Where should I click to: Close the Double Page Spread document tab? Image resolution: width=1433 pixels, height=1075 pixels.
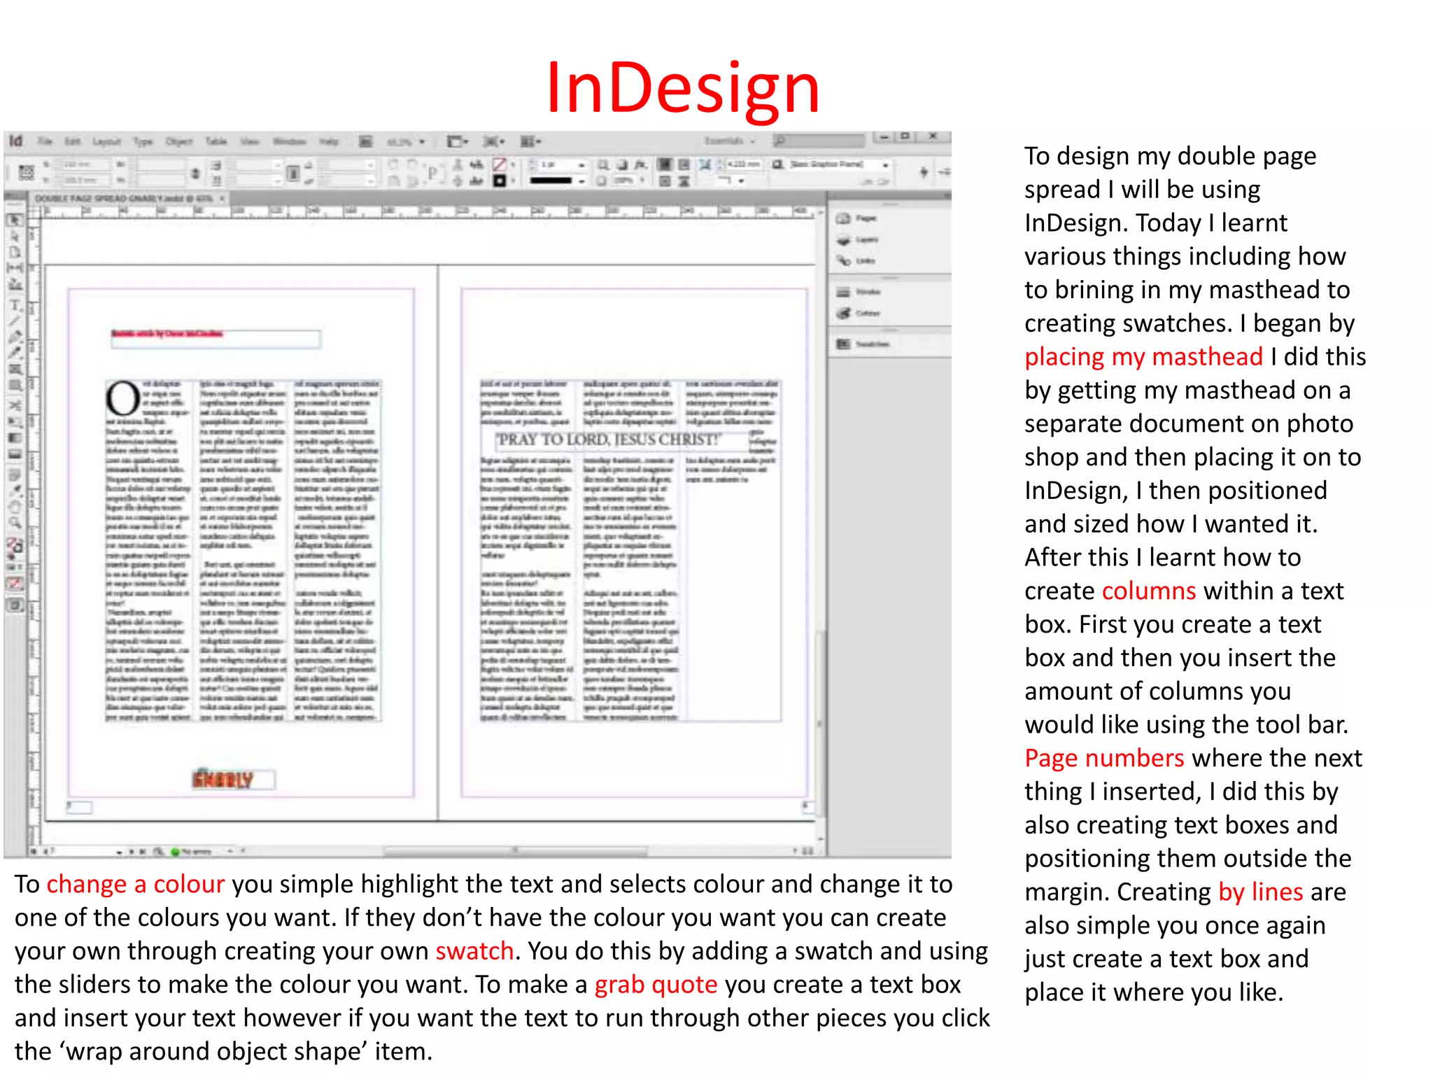[x=223, y=199]
